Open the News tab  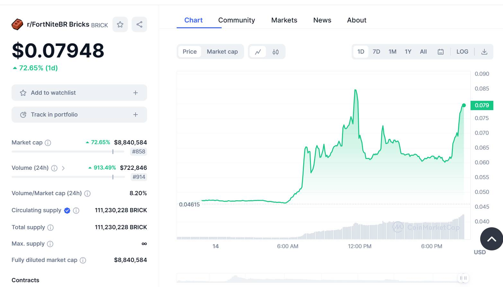click(x=322, y=20)
